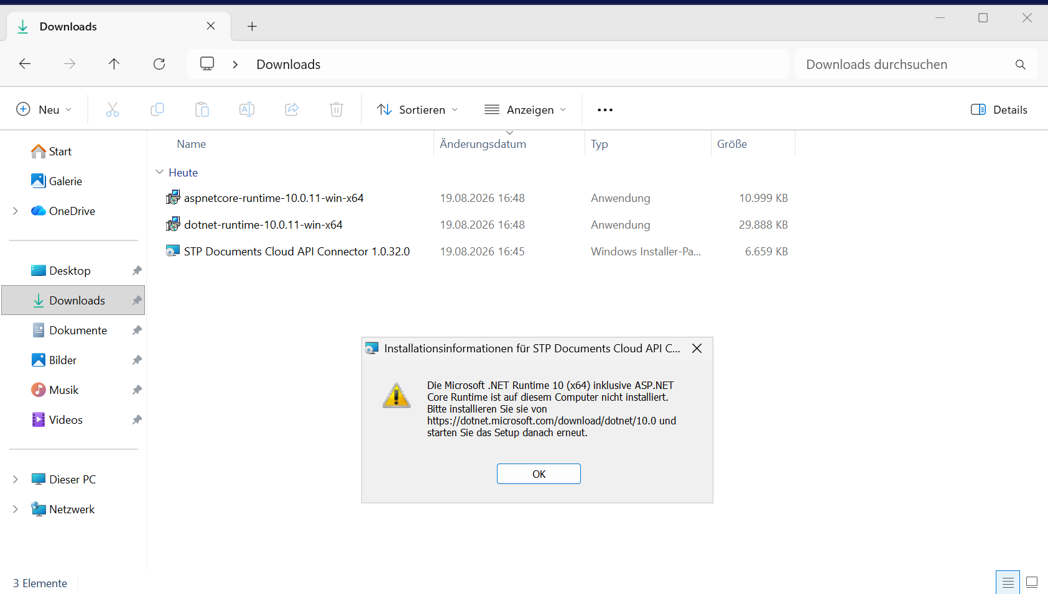The image size is (1048, 594).
Task: Open the Anzeigen dropdown
Action: [x=526, y=110]
